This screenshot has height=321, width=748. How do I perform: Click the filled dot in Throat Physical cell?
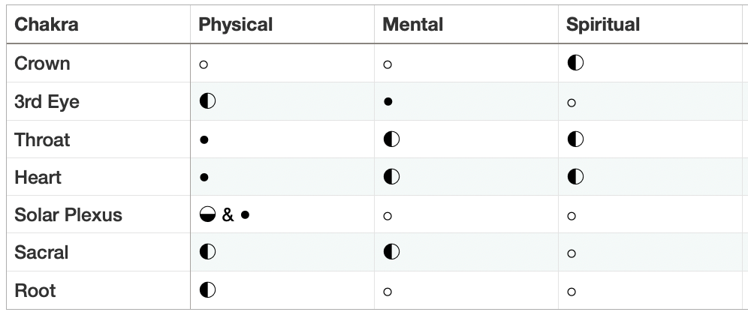coord(204,140)
